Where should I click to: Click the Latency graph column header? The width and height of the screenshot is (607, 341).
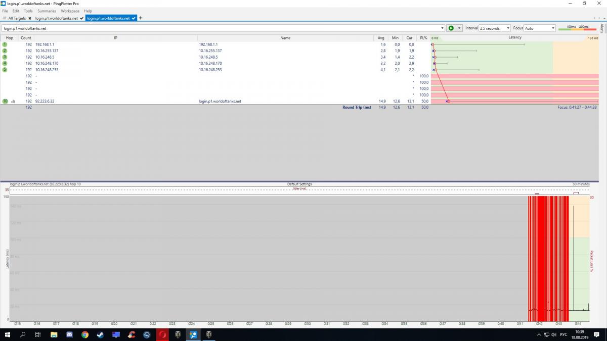515,38
